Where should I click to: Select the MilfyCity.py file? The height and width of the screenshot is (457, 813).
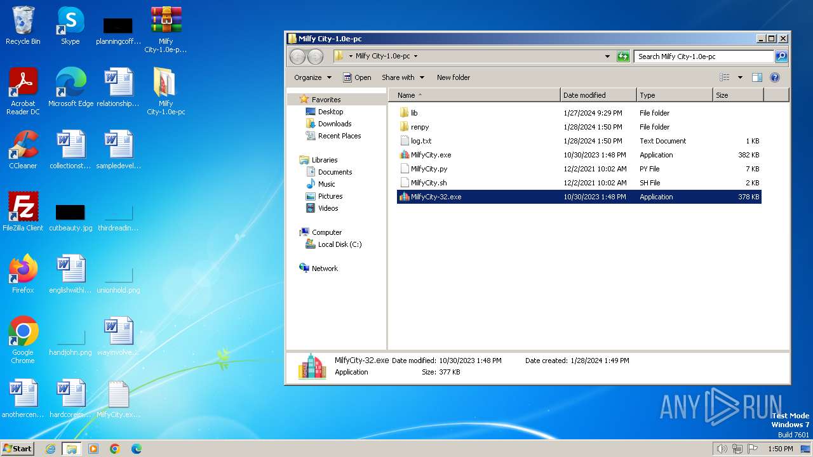[579, 169]
